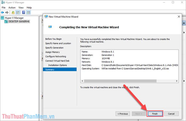Click the Previous button
Viewport: 186px width, 121px height.
(x=123, y=114)
